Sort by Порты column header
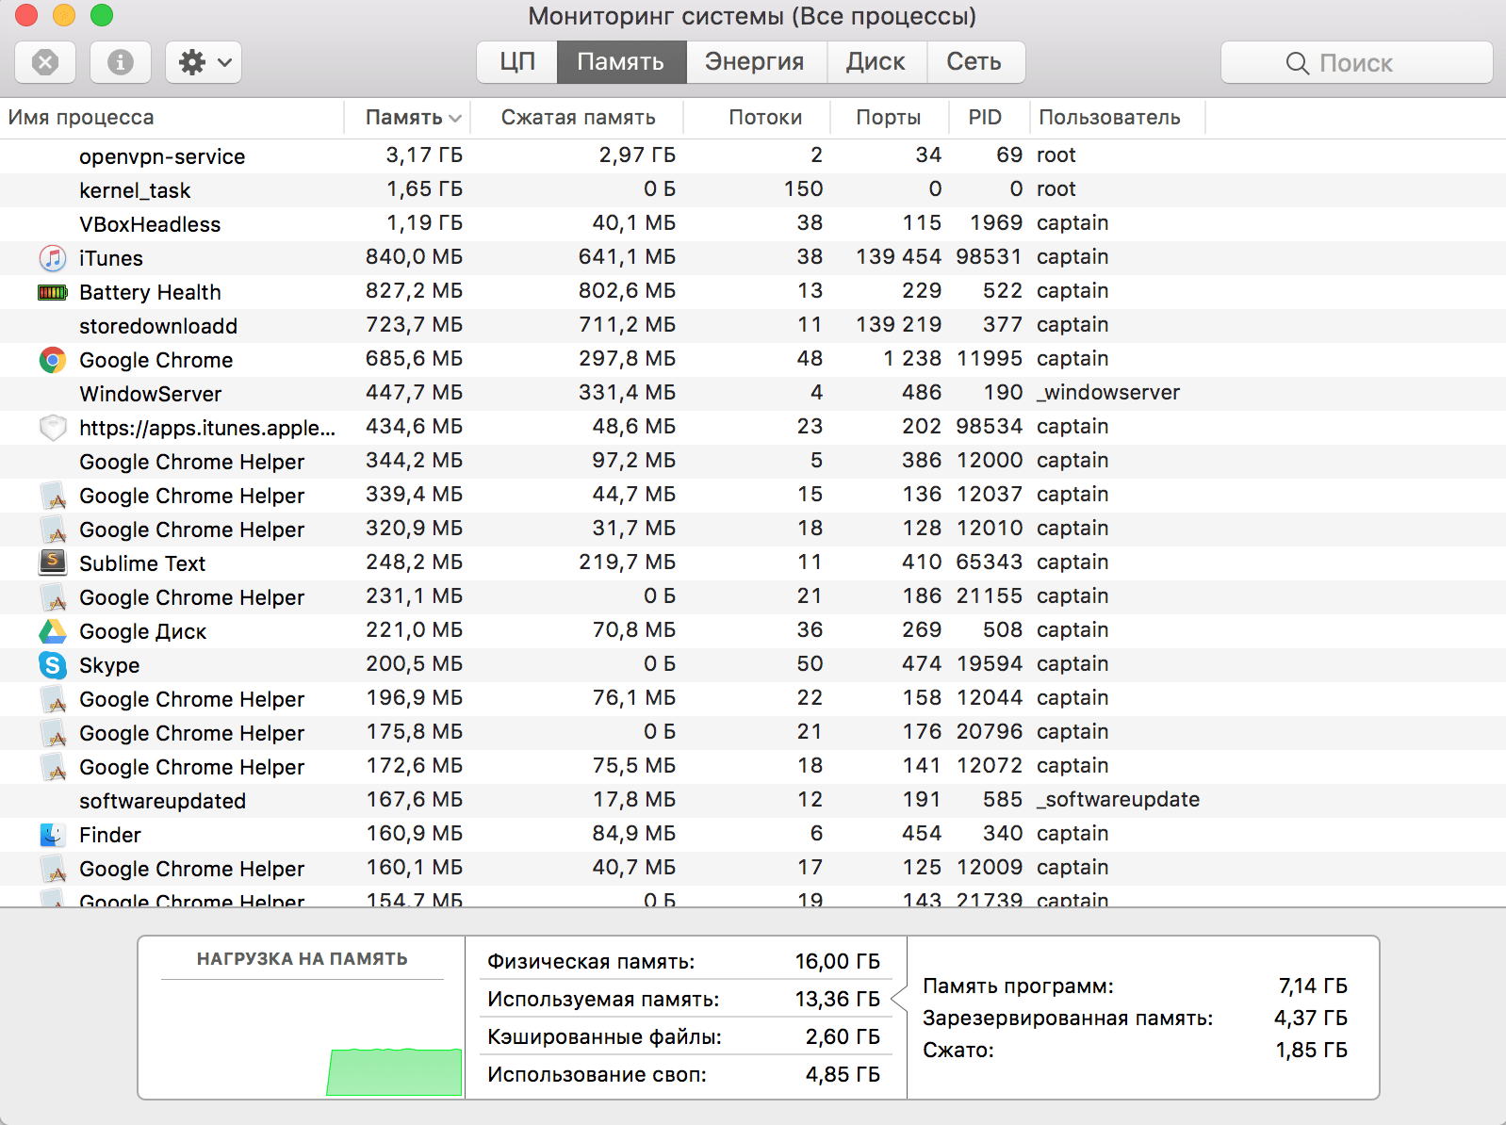 coord(889,118)
